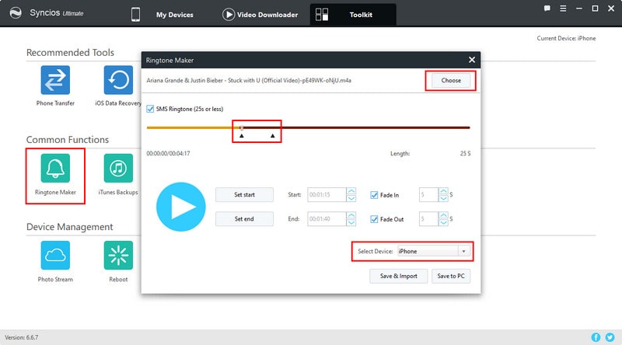Click Save & Import button
Screen dimensions: 622x345
[x=399, y=276]
